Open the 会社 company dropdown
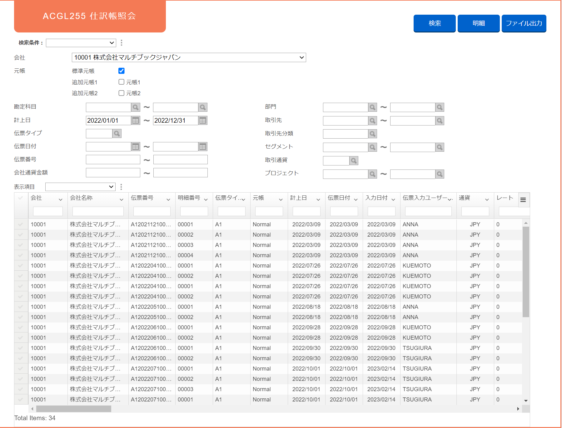 [x=189, y=57]
